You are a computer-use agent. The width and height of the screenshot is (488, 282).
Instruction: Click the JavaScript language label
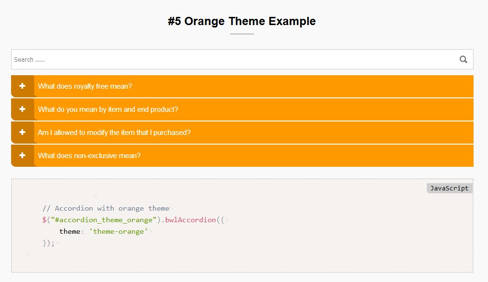point(449,188)
